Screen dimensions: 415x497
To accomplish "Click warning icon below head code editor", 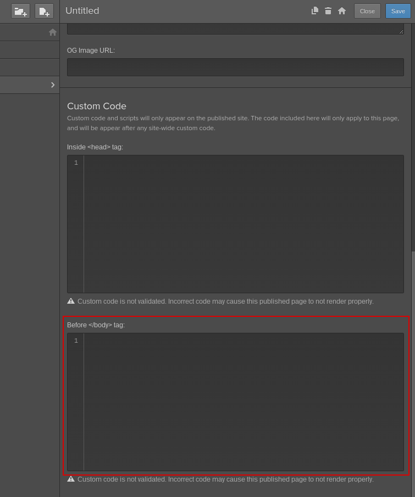I will point(71,301).
